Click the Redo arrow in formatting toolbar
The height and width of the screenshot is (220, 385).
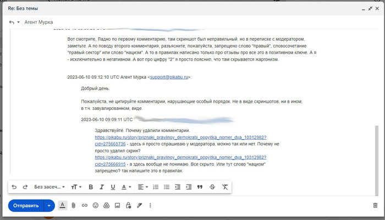click(25, 187)
